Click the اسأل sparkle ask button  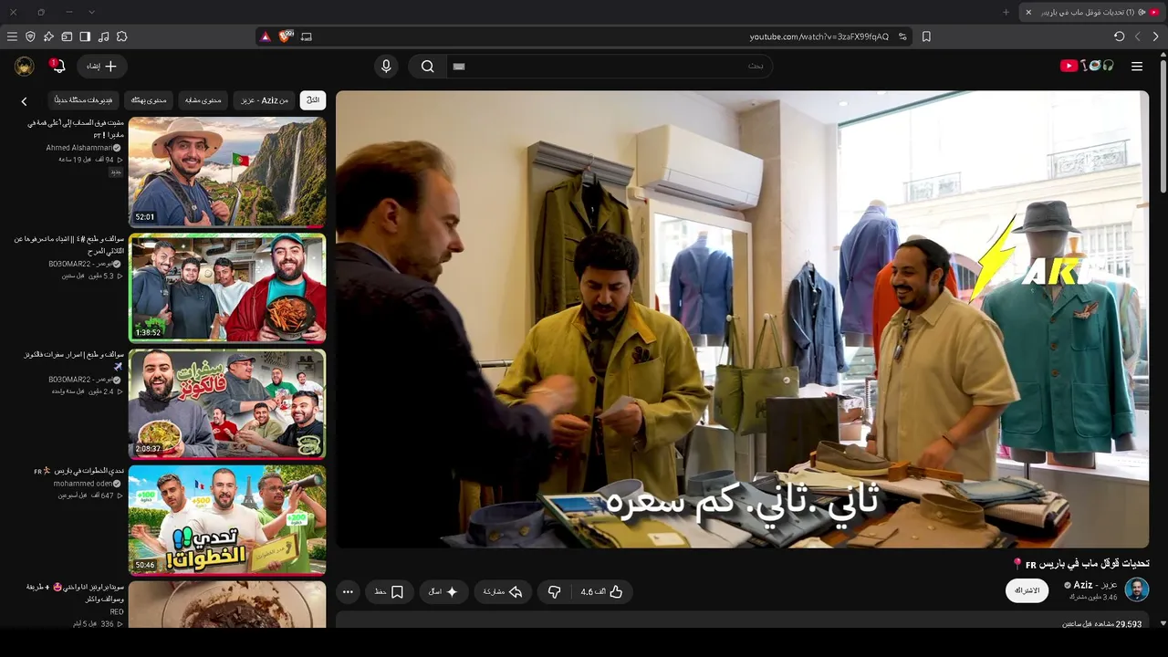[x=443, y=592]
